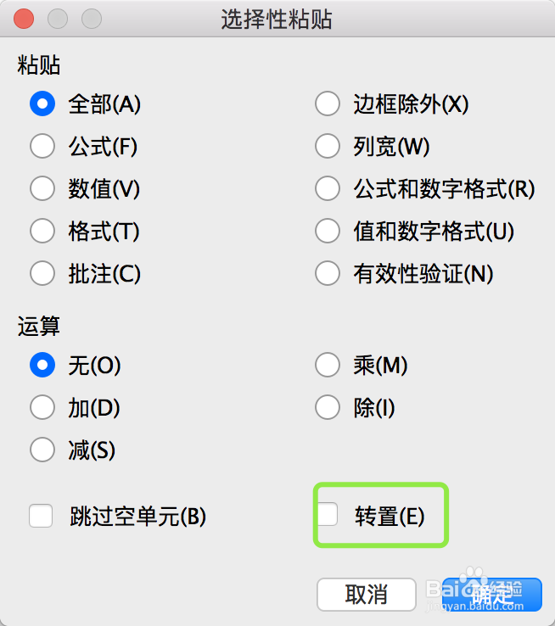Select 批注(C) paste option
The width and height of the screenshot is (555, 626).
[42, 273]
